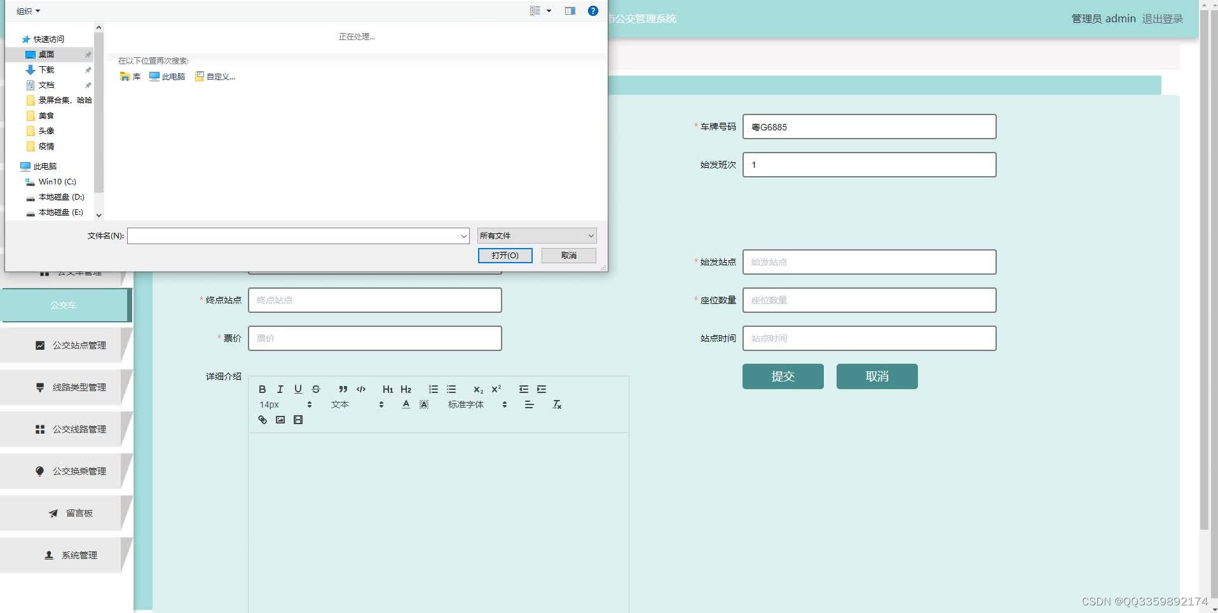Toggle underline formatting in editor
1218x613 pixels.
298,389
